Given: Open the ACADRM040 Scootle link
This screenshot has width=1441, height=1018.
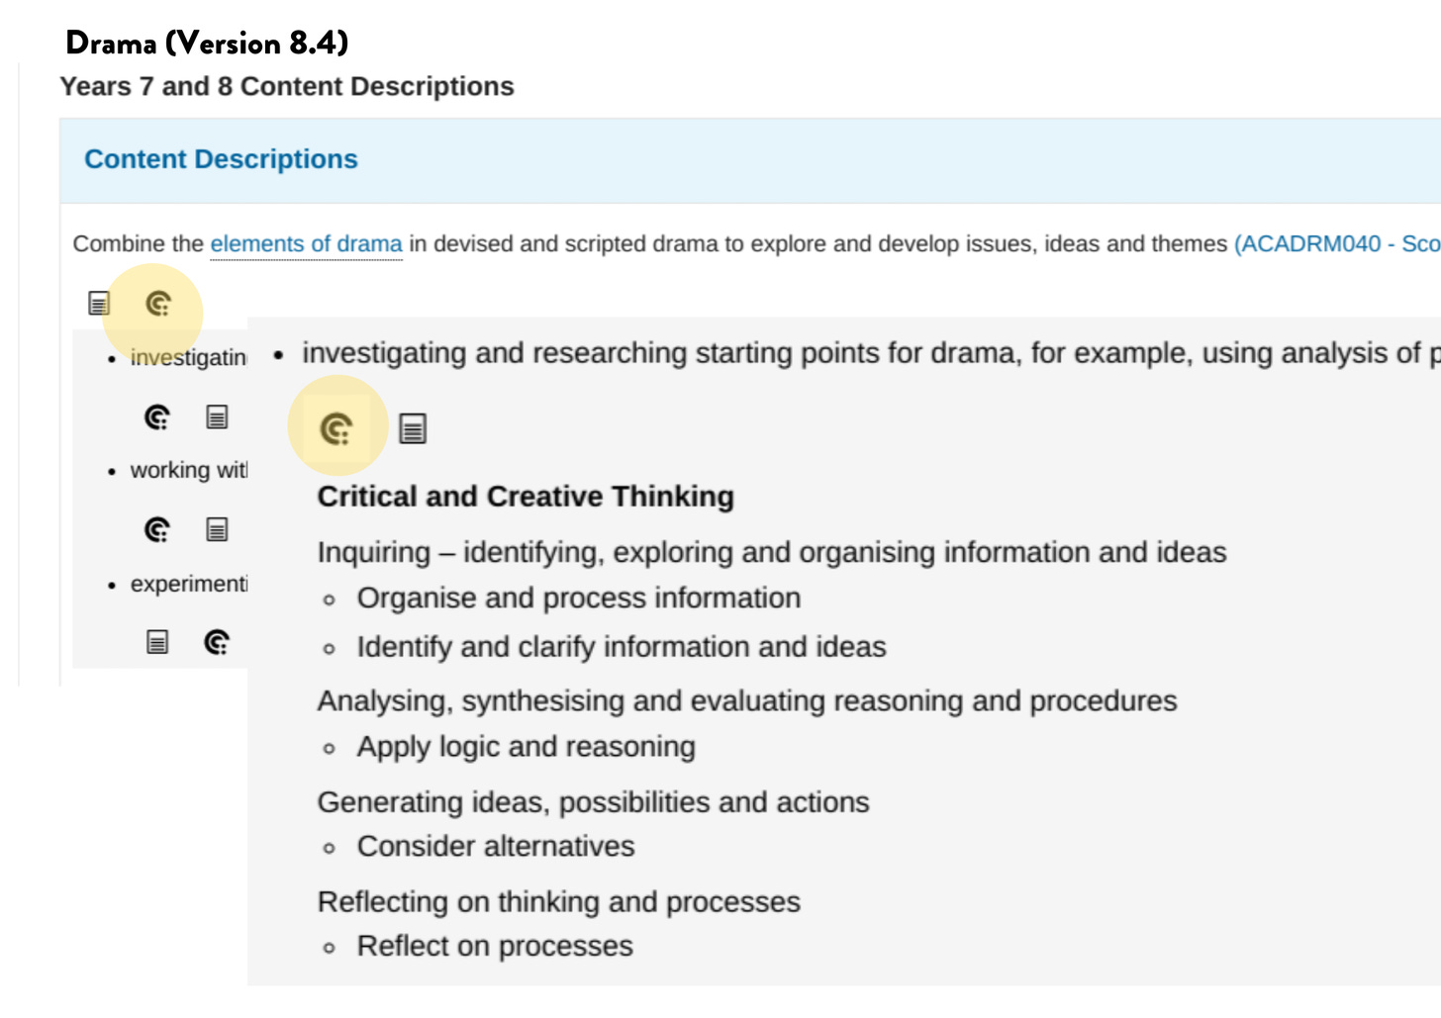Looking at the screenshot, I should pyautogui.click(x=1336, y=244).
